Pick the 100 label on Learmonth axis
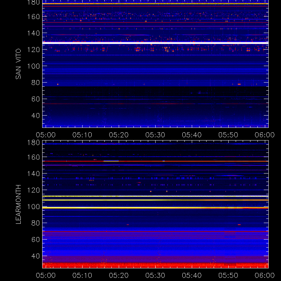Viewport: 281px width, 281px height. click(x=33, y=207)
